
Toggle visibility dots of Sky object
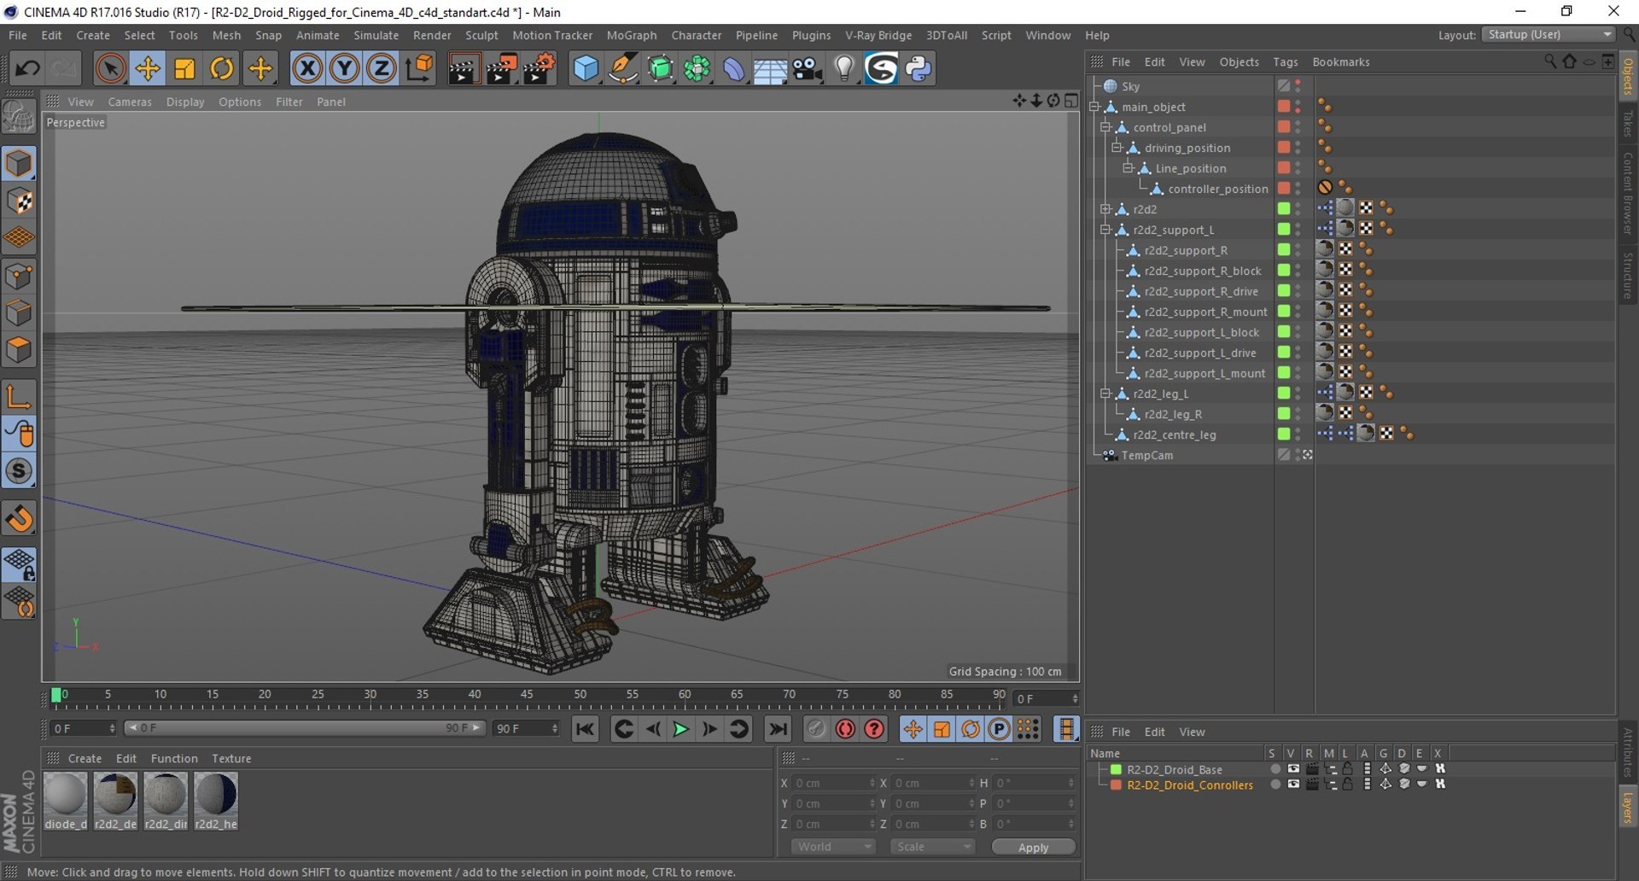(x=1298, y=86)
